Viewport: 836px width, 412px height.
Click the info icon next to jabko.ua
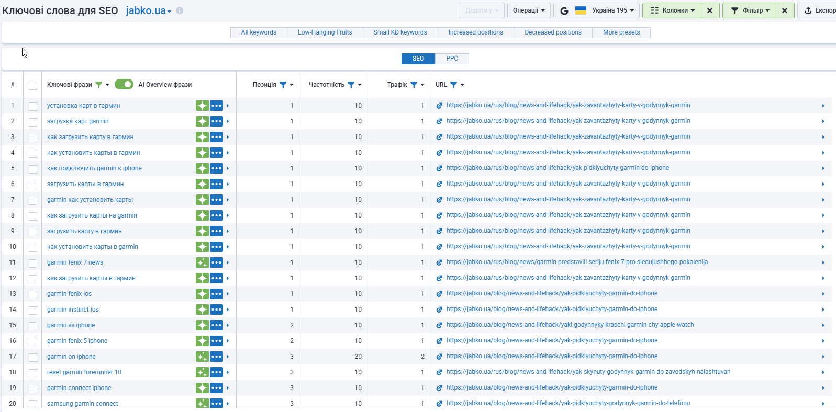point(180,10)
